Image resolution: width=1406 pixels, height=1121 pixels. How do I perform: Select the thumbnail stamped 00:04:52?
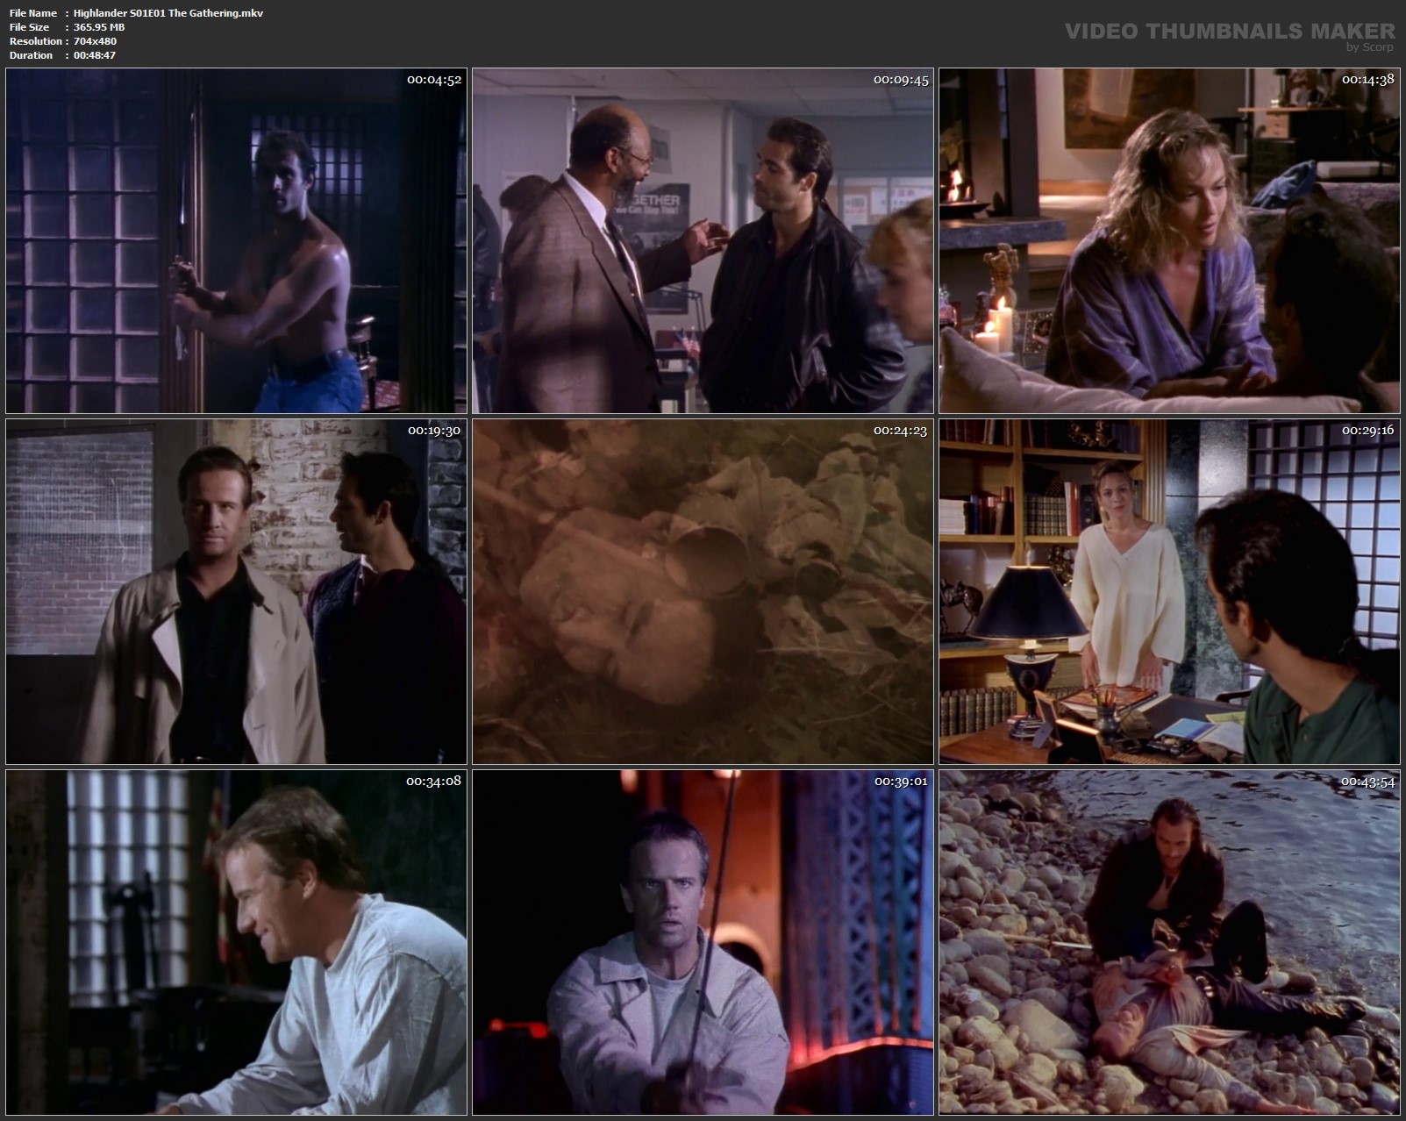pyautogui.click(x=236, y=240)
